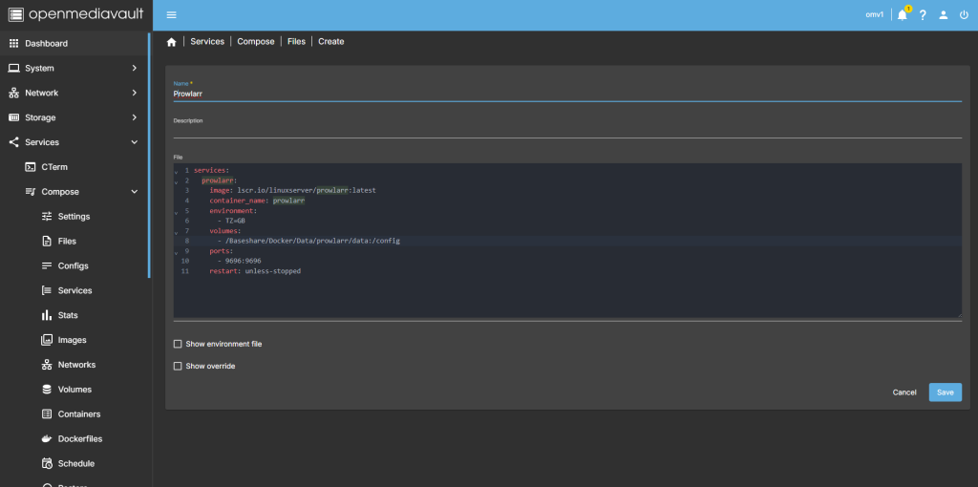Image resolution: width=978 pixels, height=487 pixels.
Task: Collapse the services fold arrow at line 1
Action: tap(176, 171)
